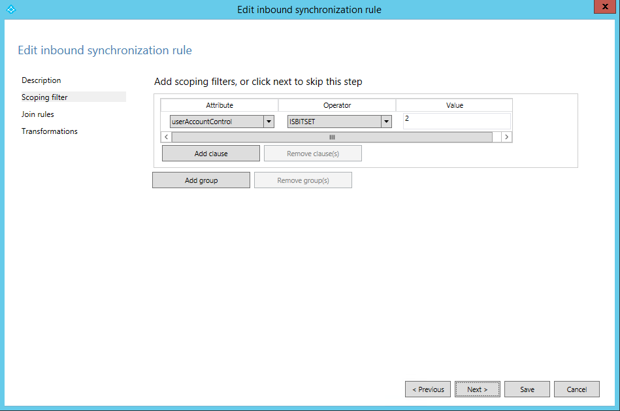The width and height of the screenshot is (620, 411).
Task: Select the Scoping filter step in the sidebar
Action: (44, 97)
